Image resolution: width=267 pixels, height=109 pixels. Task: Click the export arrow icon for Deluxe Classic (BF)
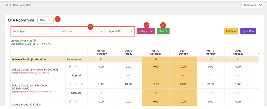point(76,67)
